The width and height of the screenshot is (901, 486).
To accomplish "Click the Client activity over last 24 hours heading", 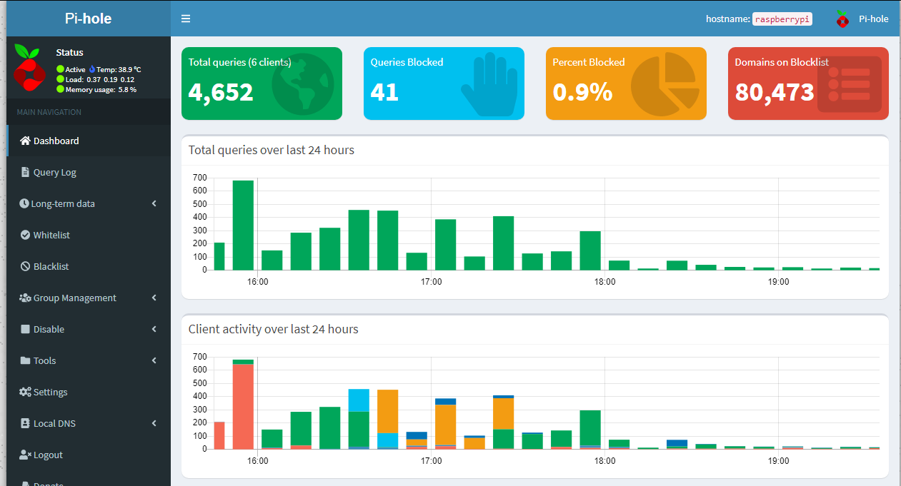I will click(x=274, y=329).
